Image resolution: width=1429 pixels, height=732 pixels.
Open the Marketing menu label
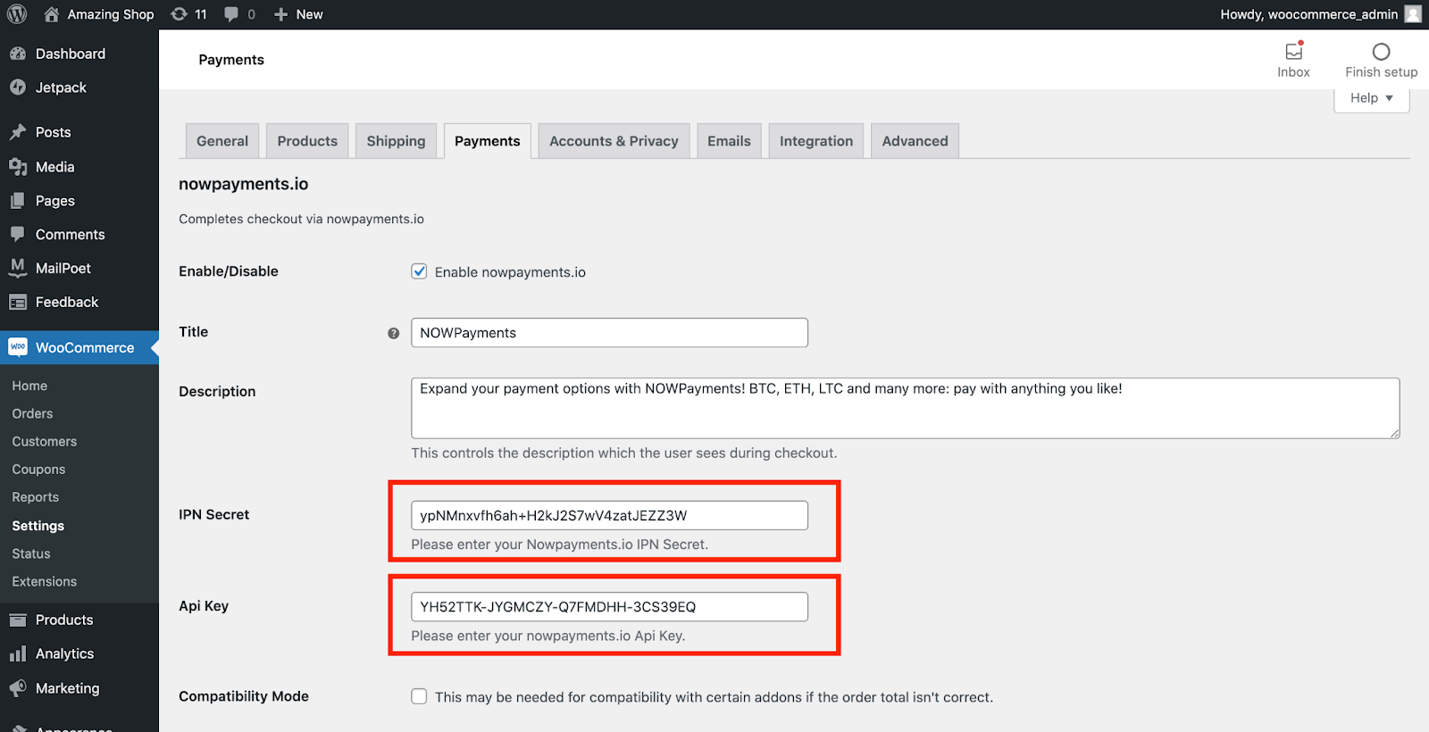(x=68, y=688)
